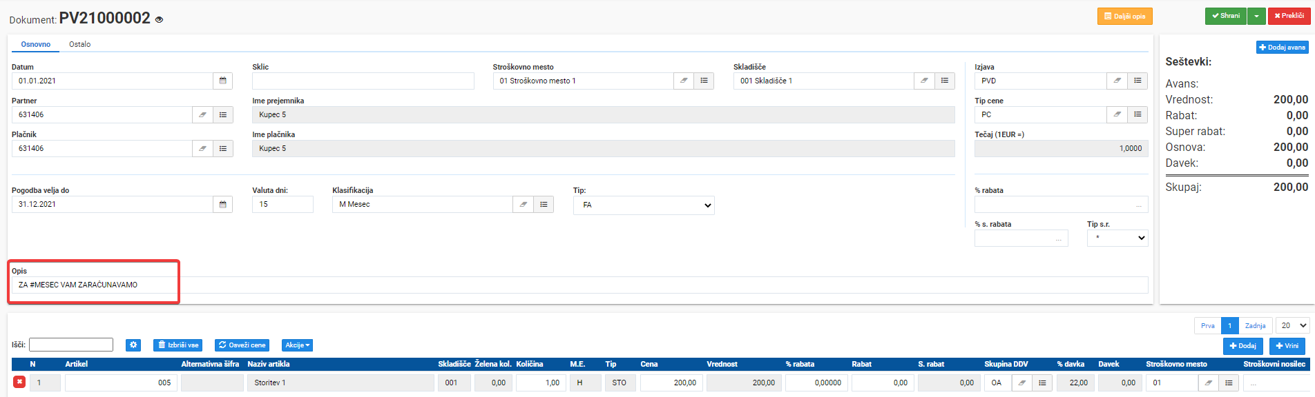Clear the Stroškovno mesto field

[684, 81]
